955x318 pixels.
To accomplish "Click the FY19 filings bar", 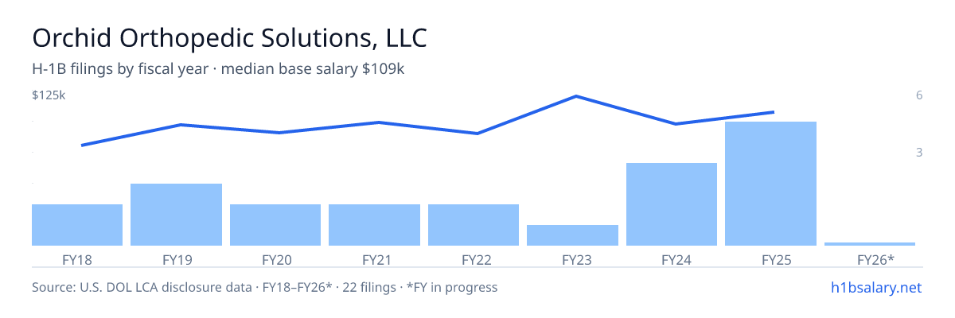I will pos(176,215).
